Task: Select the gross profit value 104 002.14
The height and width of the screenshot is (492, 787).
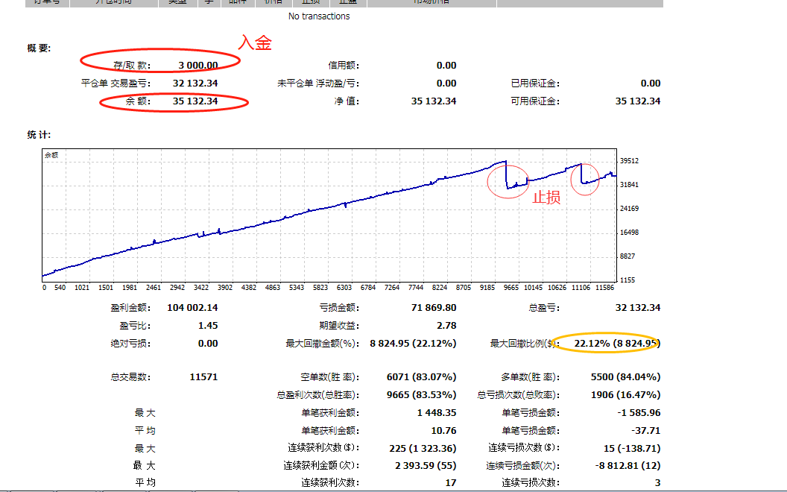Action: click(x=192, y=308)
